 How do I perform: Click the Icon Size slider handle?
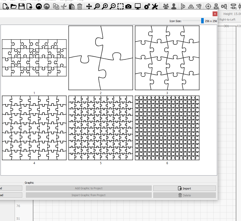click(x=202, y=21)
